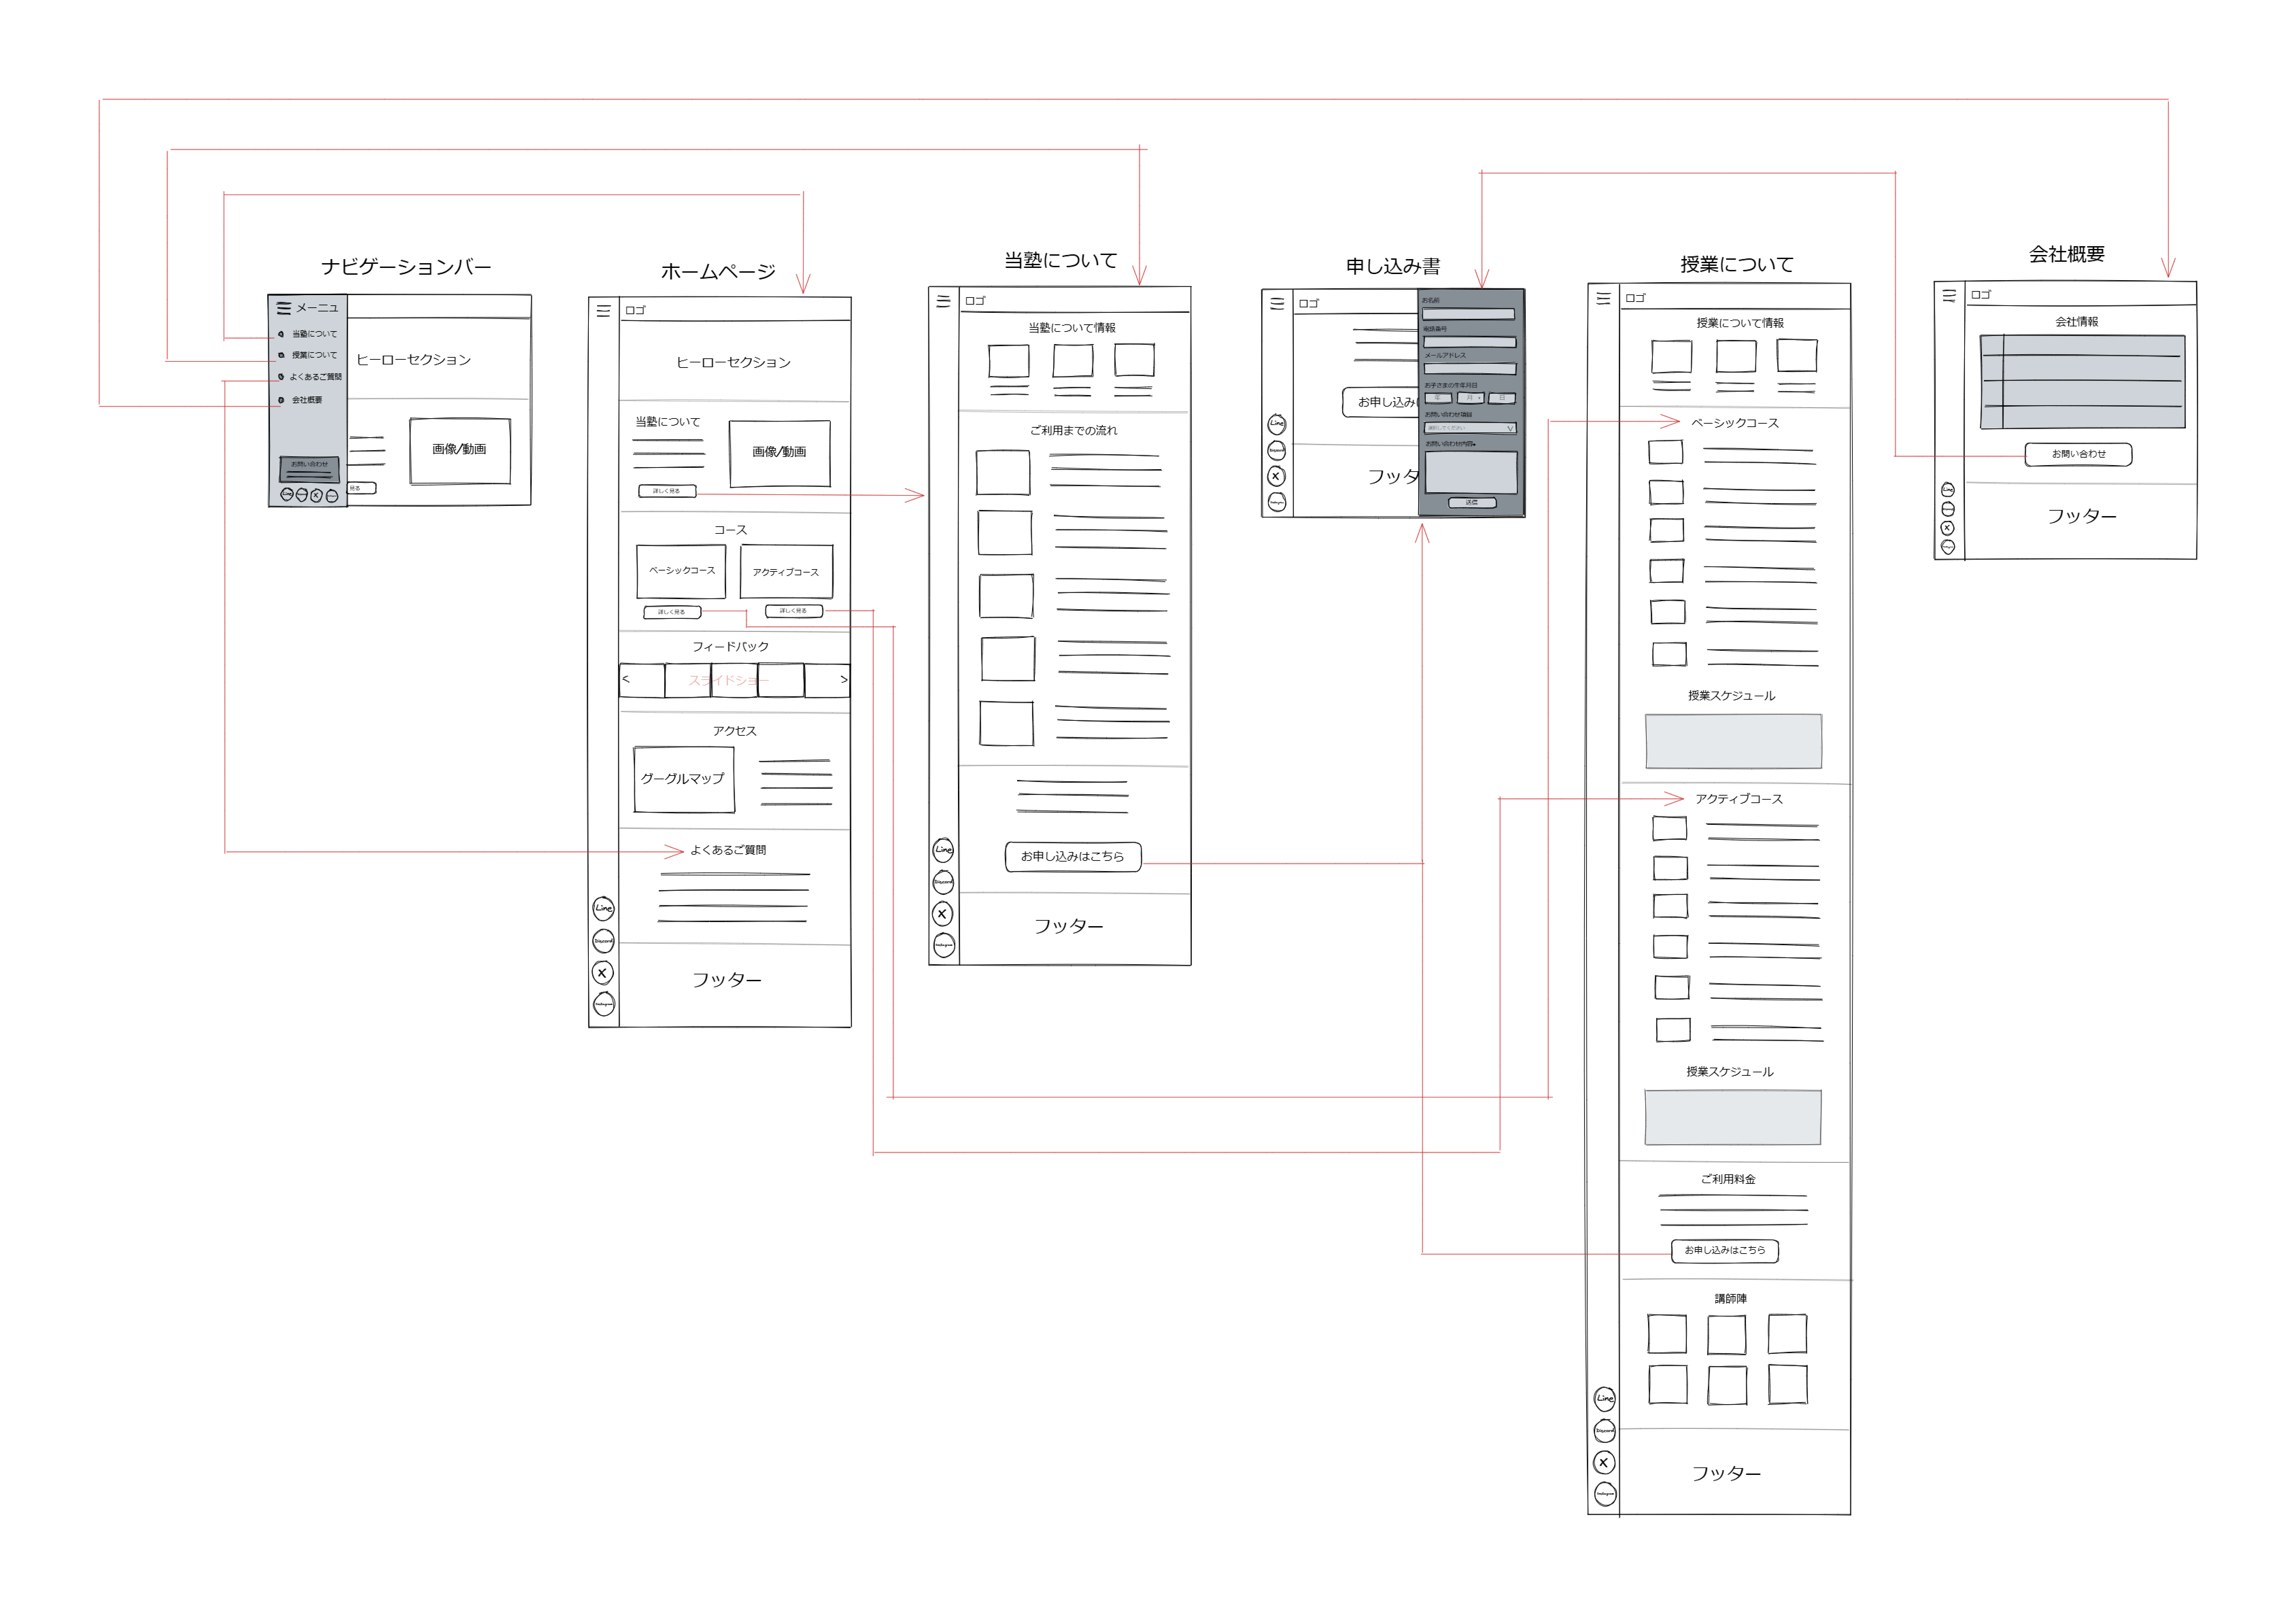Open hamburger menu on 当塾について mockup
The height and width of the screenshot is (1617, 2296).
[x=943, y=301]
